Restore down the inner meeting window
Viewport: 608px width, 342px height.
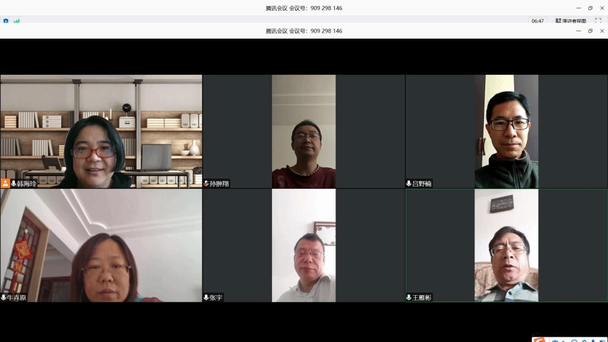tap(590, 31)
